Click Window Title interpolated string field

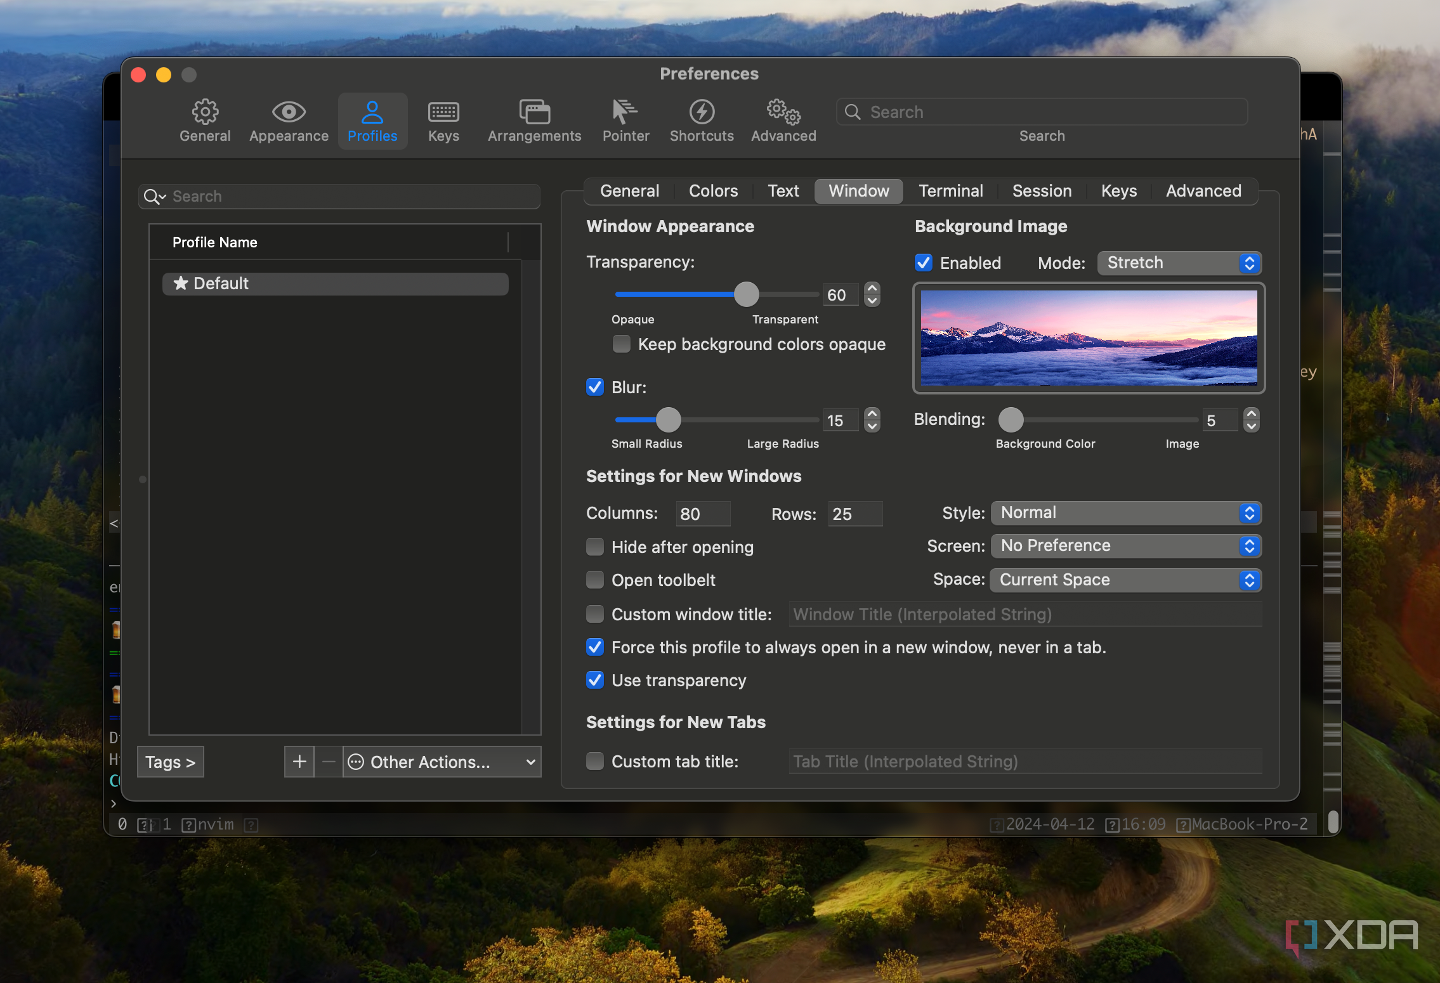pos(1025,615)
